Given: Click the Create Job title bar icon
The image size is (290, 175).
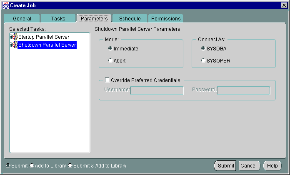Looking at the screenshot, I should [5, 5].
